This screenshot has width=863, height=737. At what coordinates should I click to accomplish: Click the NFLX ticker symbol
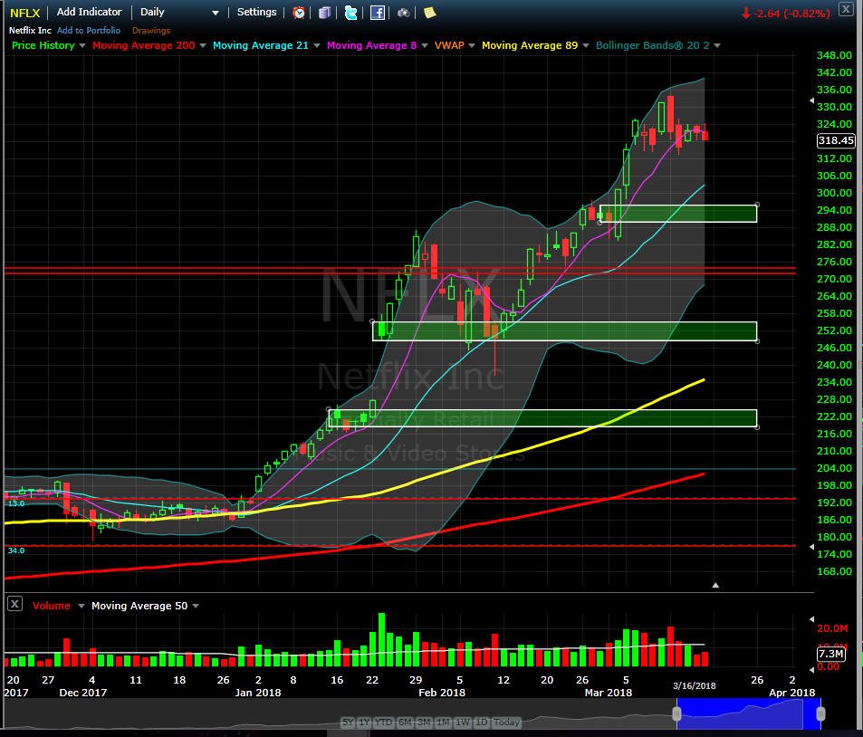pyautogui.click(x=24, y=13)
